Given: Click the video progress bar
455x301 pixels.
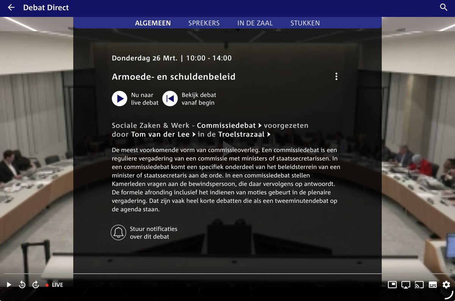Looking at the screenshot, I should 227,273.
